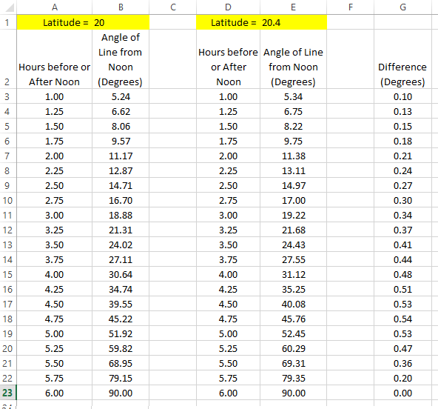
Task: Select row 12 header
Action: tap(8, 230)
